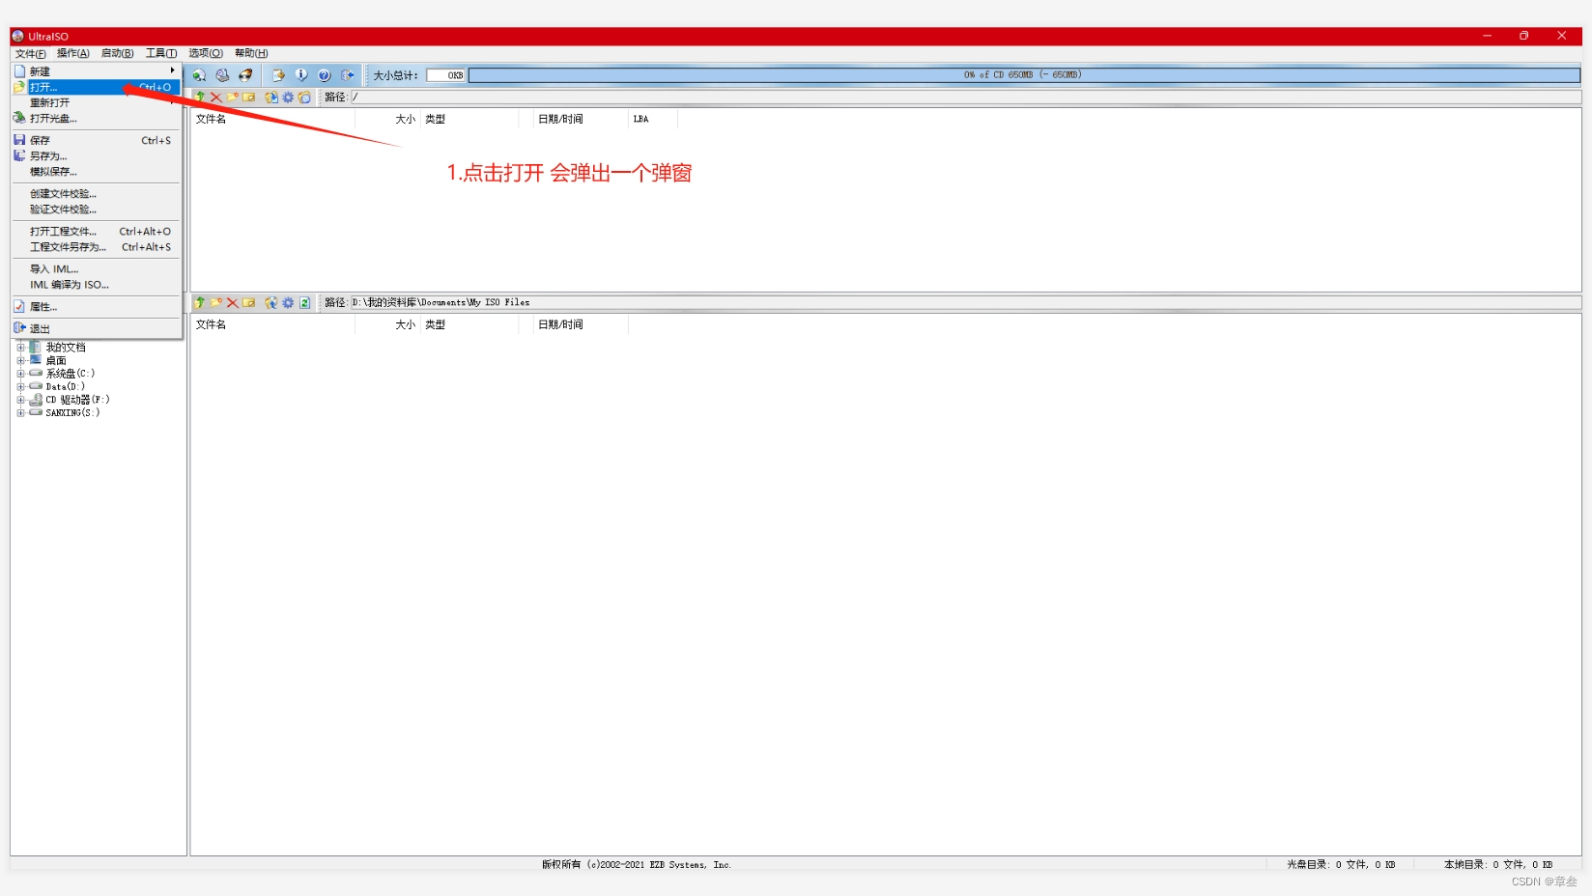Open the 新建 submenu arrow
Viewport: 1592px width, 896px height.
pyautogui.click(x=172, y=70)
